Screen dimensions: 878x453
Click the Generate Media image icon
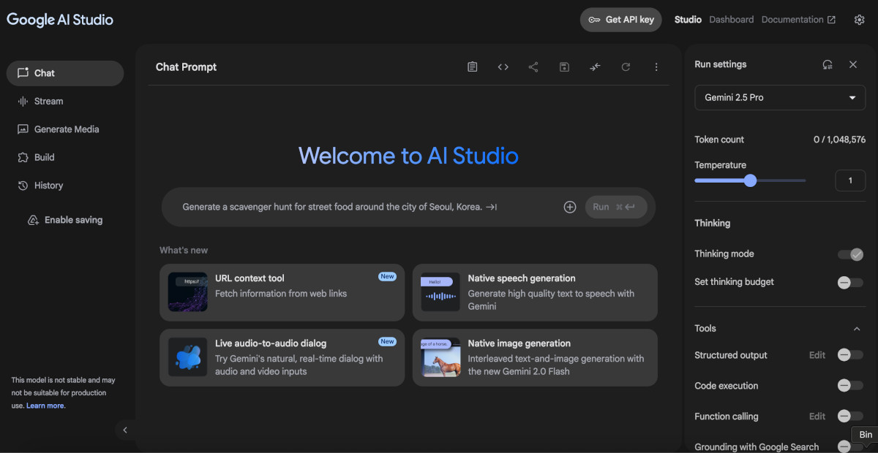23,129
